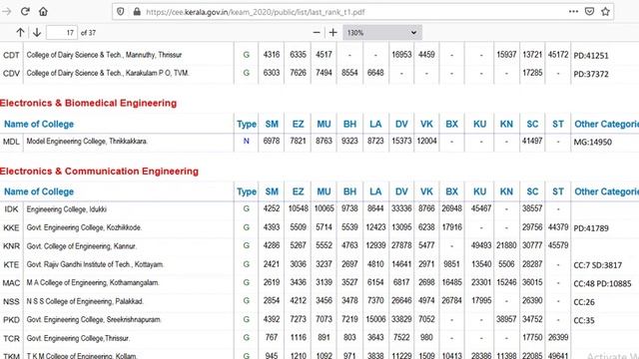Go to previous PDF page
Viewport: 639px width, 359px height.
click(20, 32)
